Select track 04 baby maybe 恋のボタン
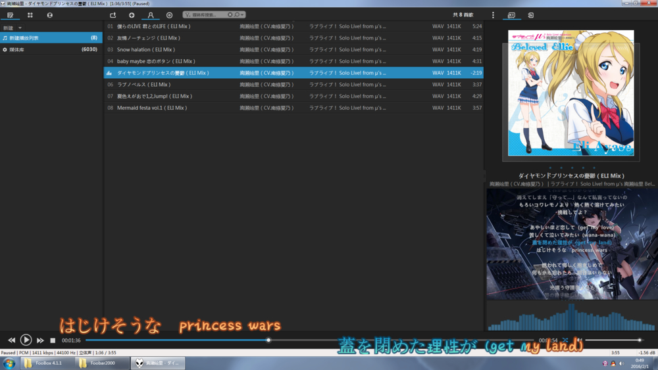Image resolution: width=658 pixels, height=370 pixels. coord(293,61)
